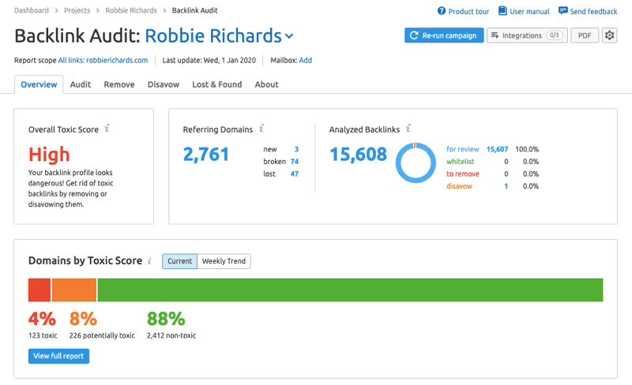The height and width of the screenshot is (385, 632).
Task: Click info icon beside Analyzed Backlinks
Action: coord(408,129)
